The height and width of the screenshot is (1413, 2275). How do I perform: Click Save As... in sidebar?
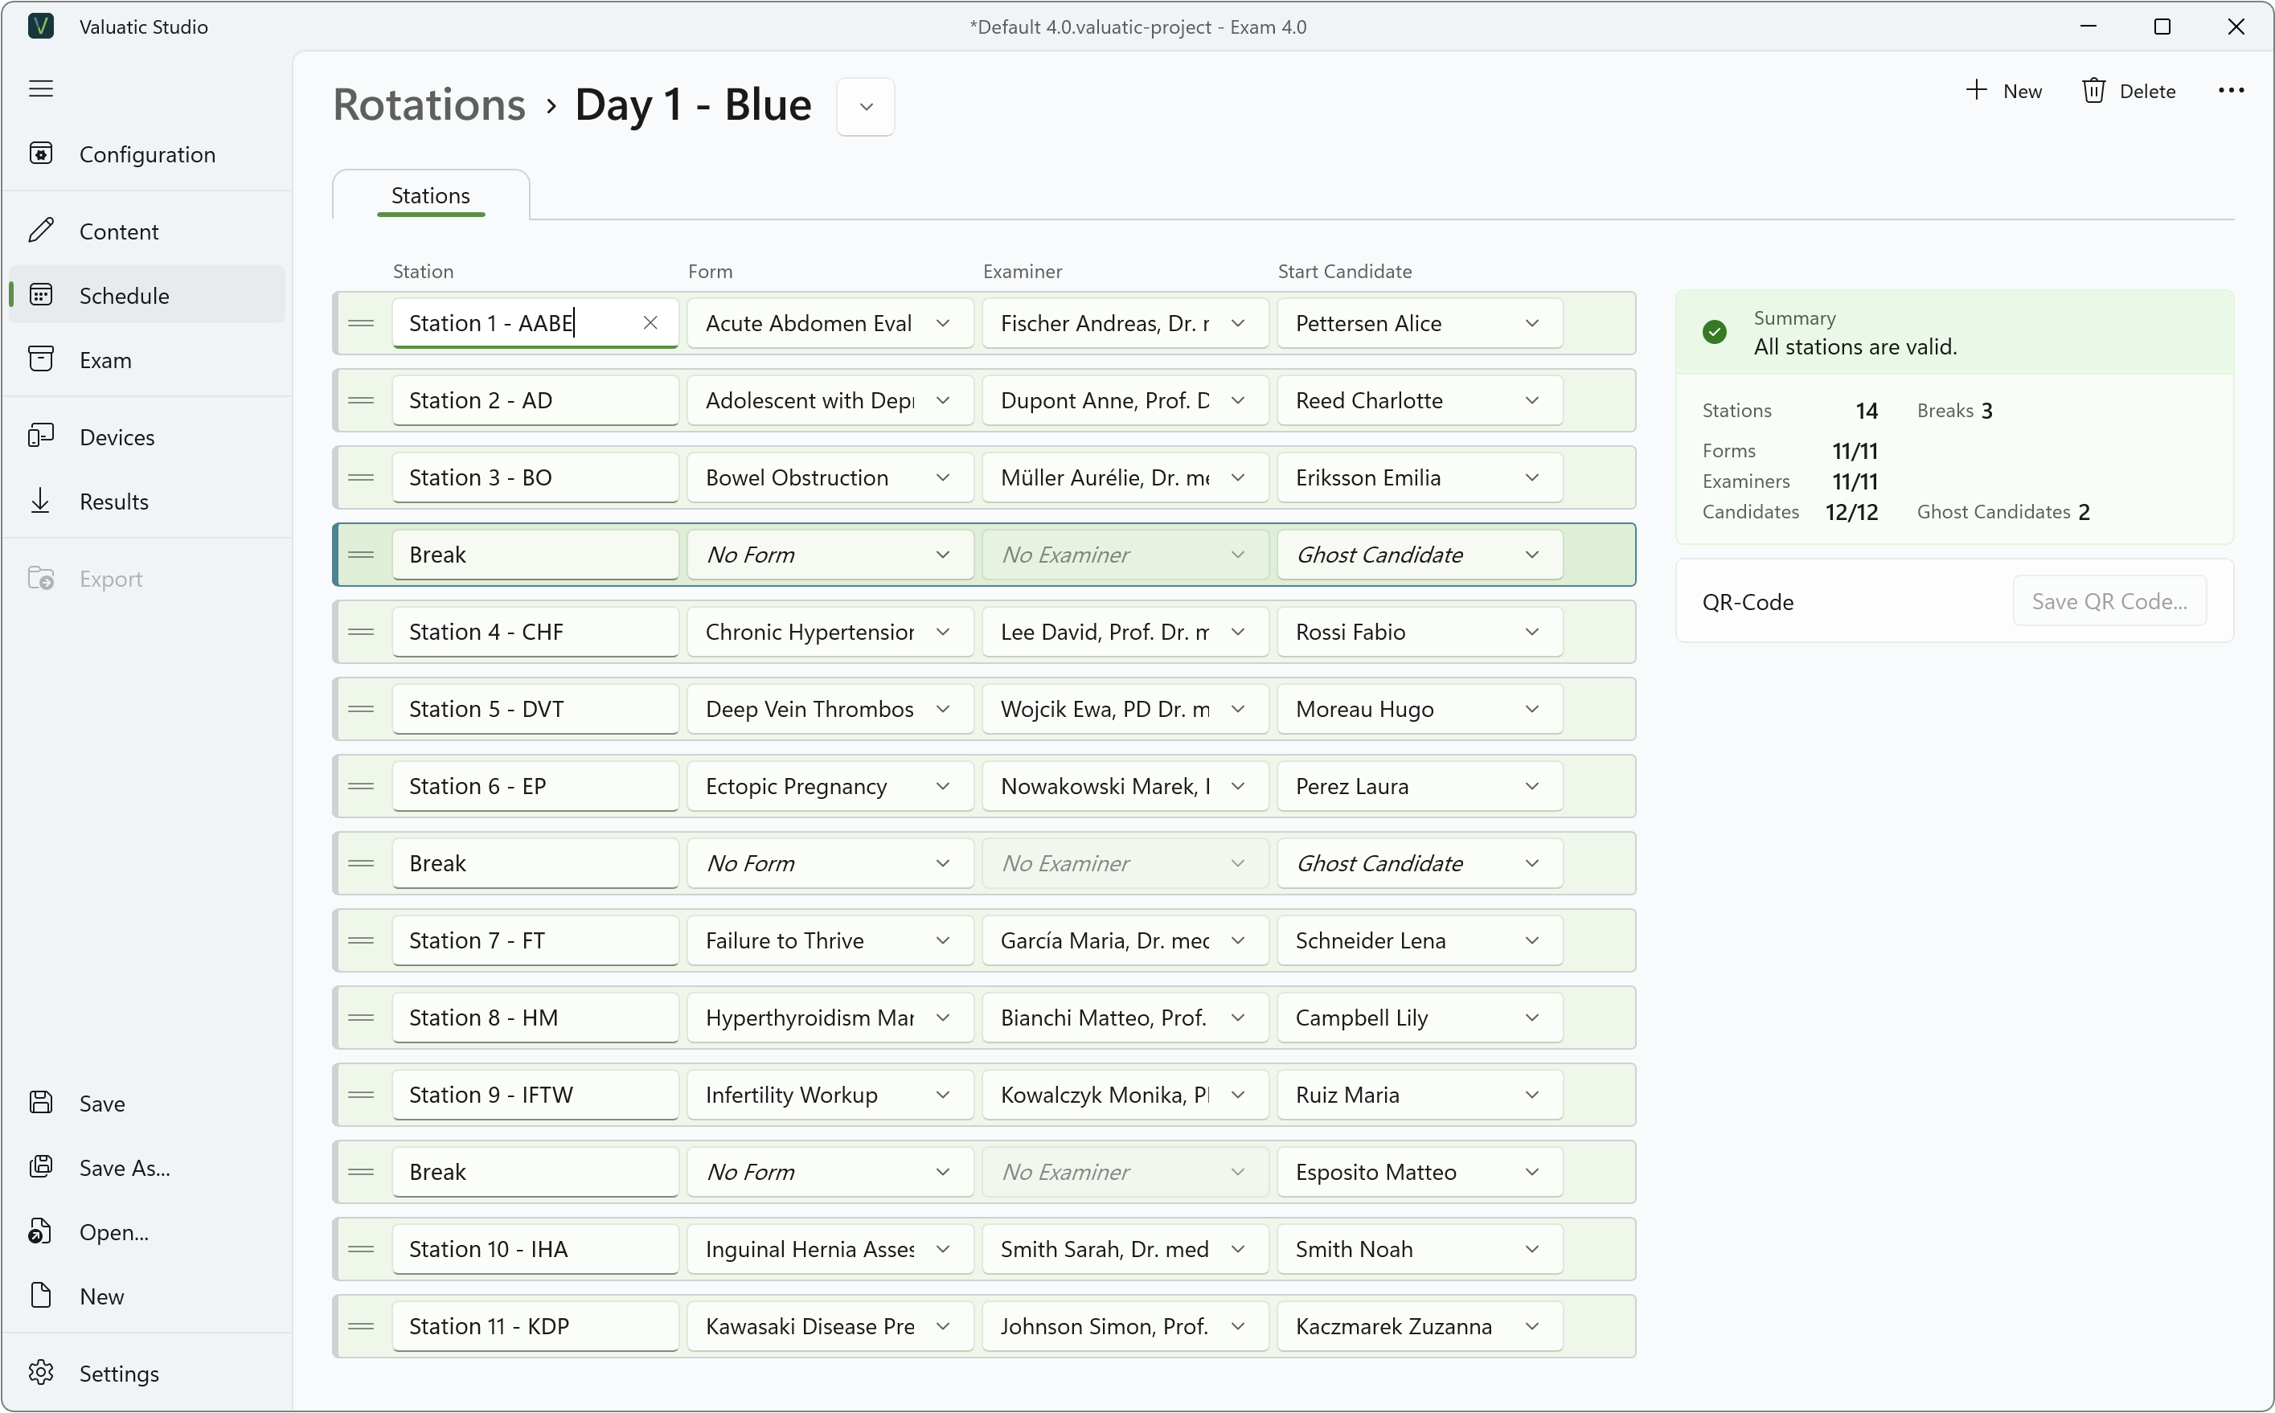click(147, 1167)
